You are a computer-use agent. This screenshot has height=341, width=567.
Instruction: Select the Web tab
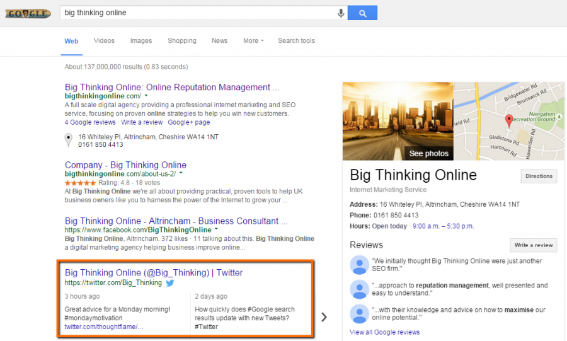(71, 41)
